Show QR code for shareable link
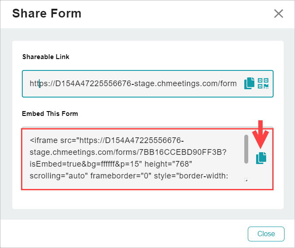The image size is (295, 248). 263,83
